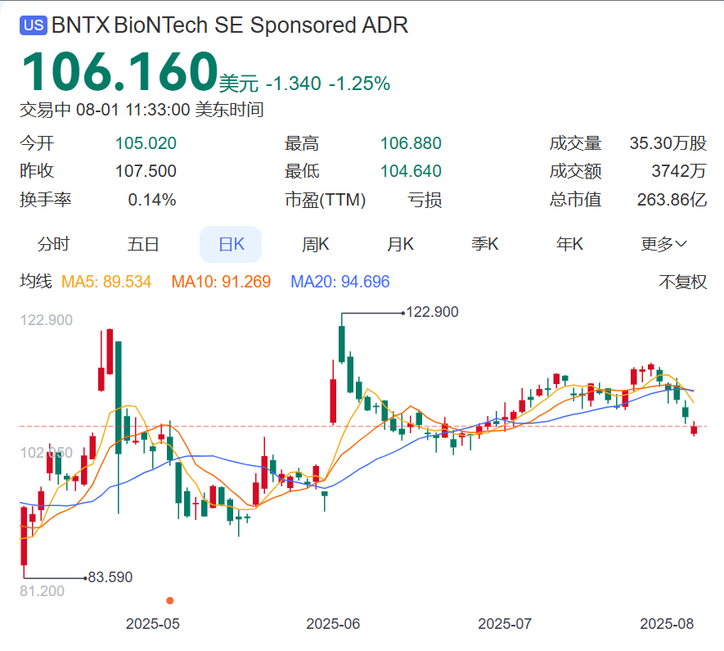Image resolution: width=724 pixels, height=651 pixels.
Task: Click the MA5 moving average label
Action: click(106, 283)
